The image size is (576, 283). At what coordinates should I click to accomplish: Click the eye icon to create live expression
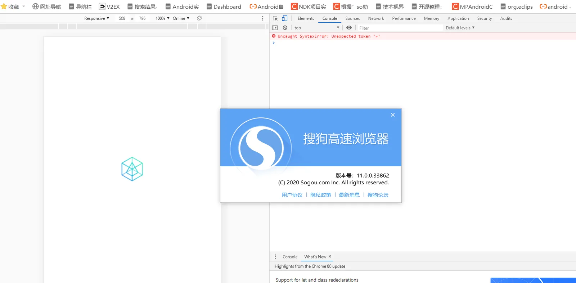[349, 28]
